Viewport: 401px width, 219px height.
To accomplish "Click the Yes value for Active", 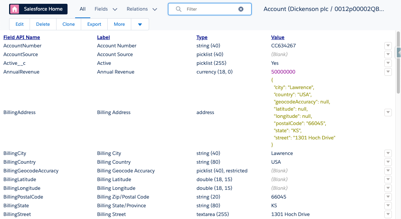I will click(x=275, y=63).
